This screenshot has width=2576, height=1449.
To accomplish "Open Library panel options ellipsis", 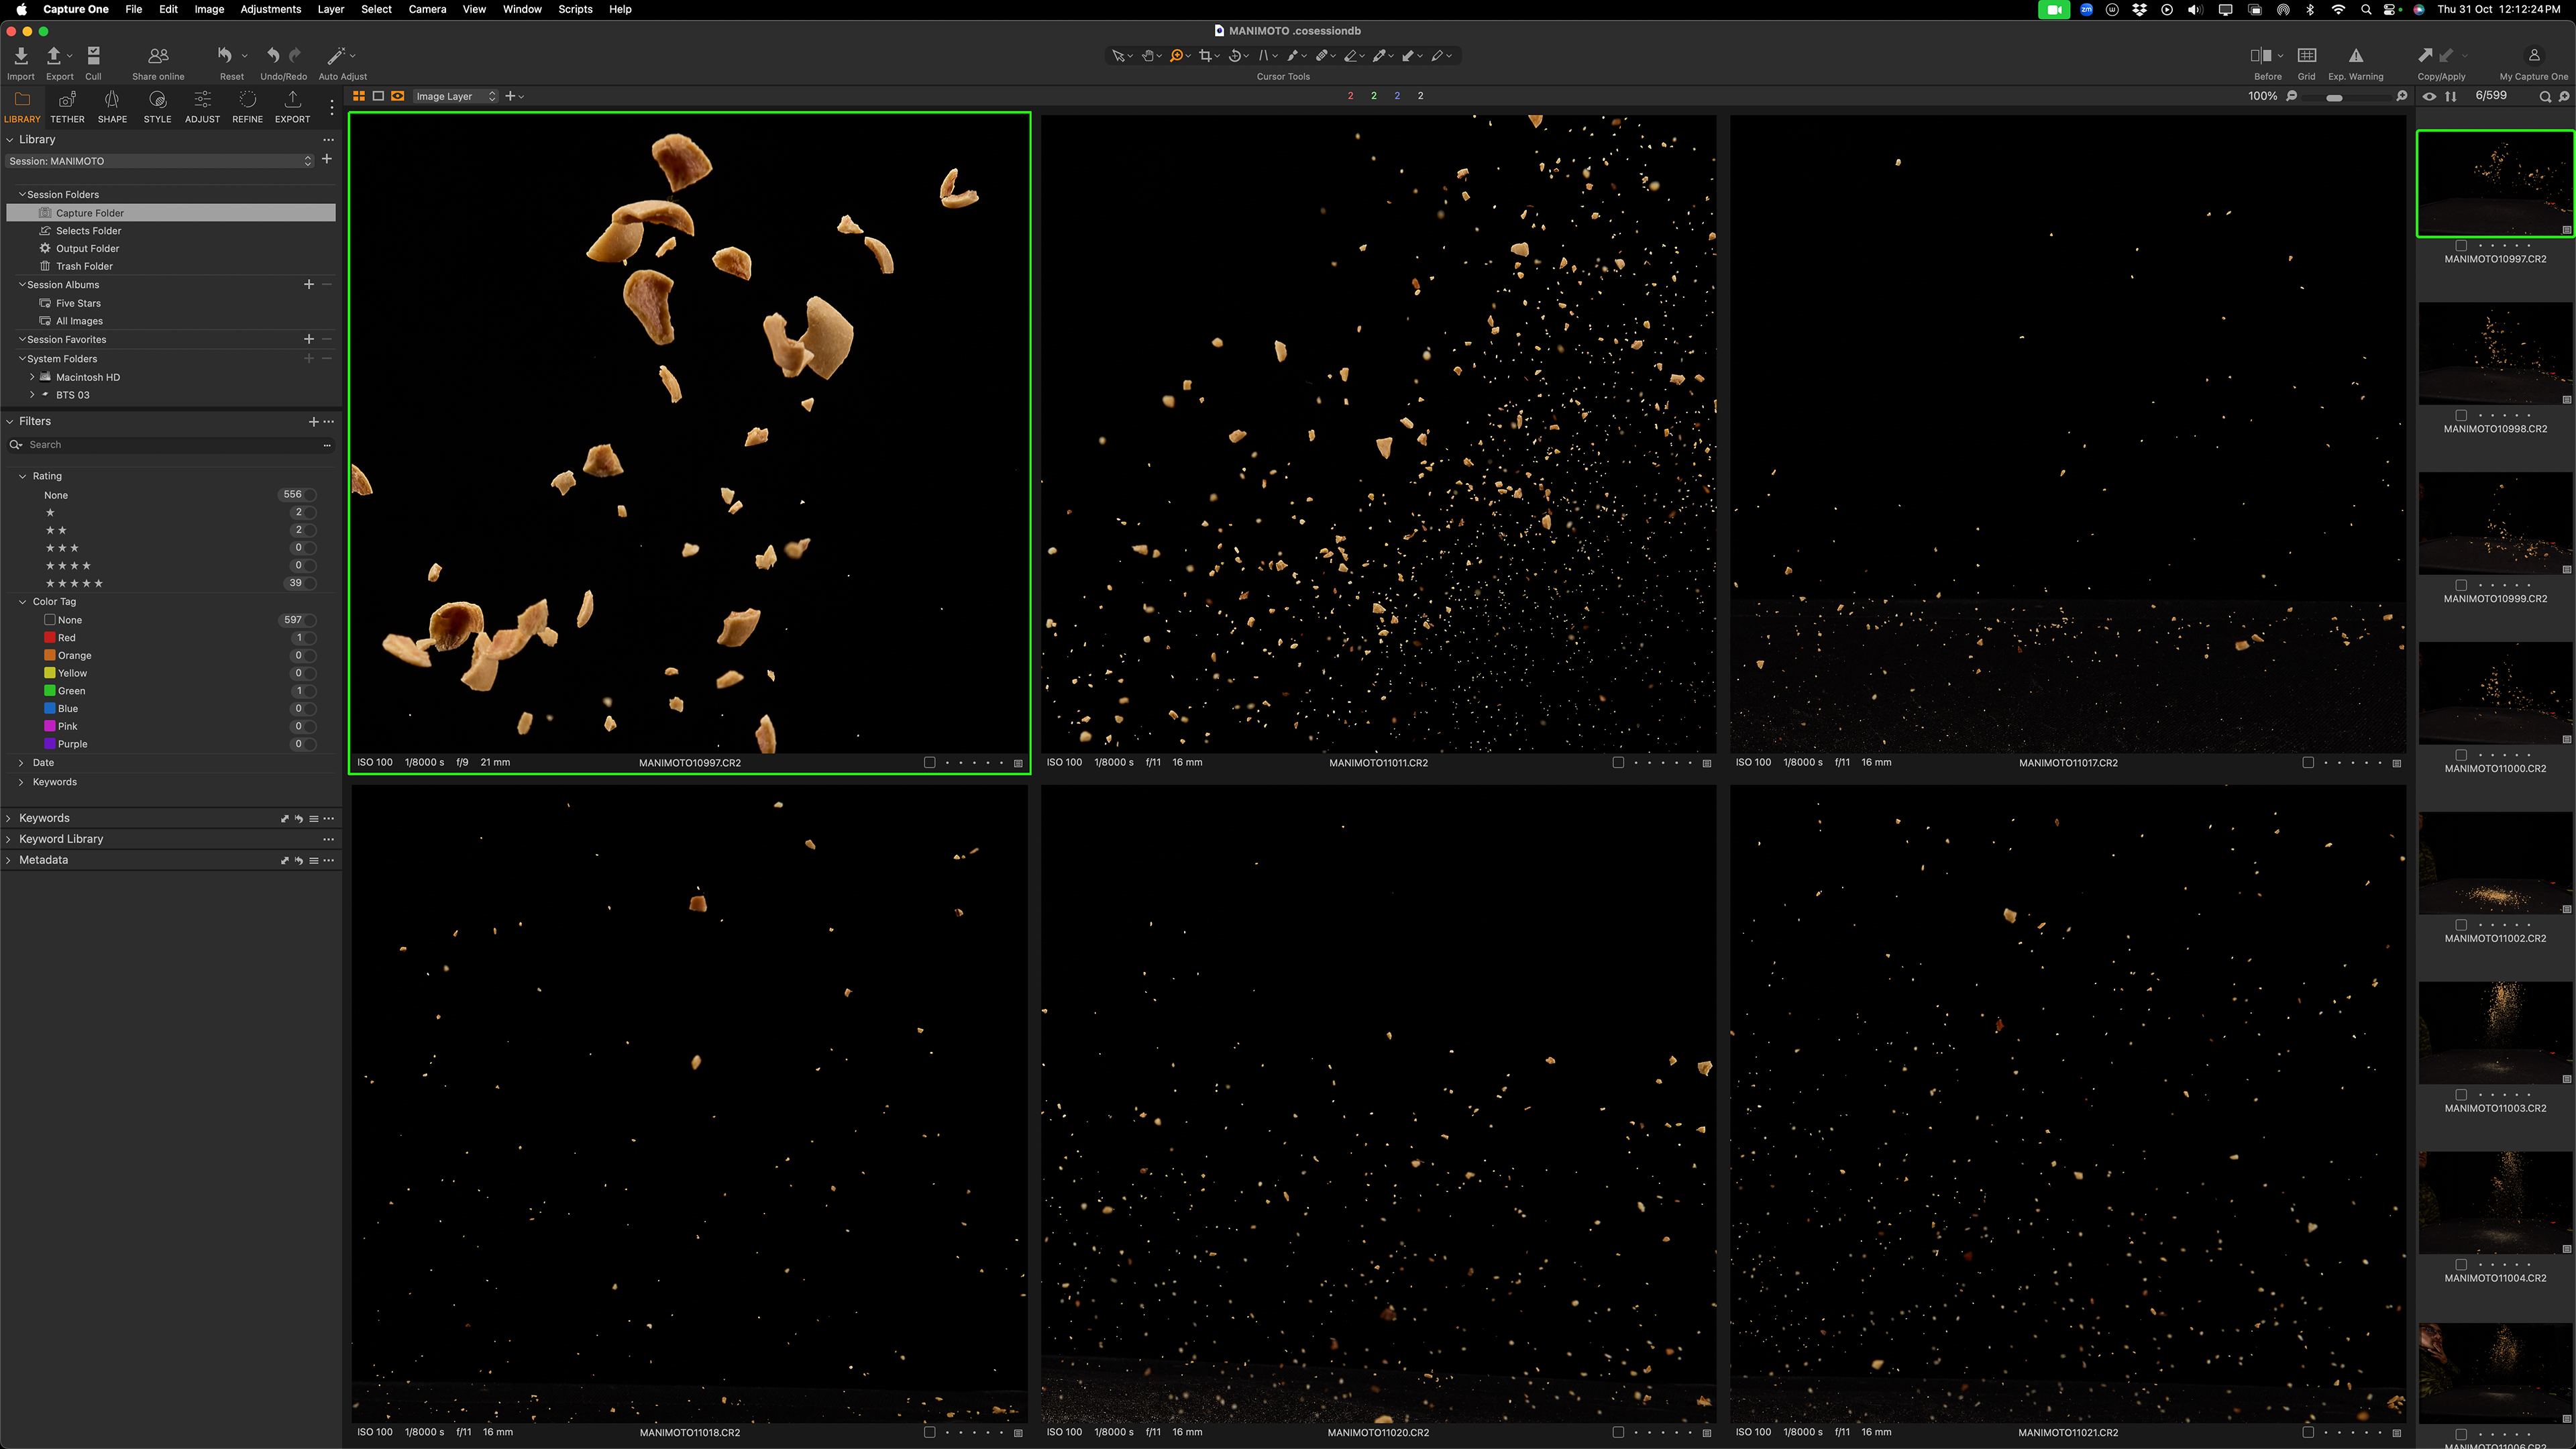I will pyautogui.click(x=328, y=140).
